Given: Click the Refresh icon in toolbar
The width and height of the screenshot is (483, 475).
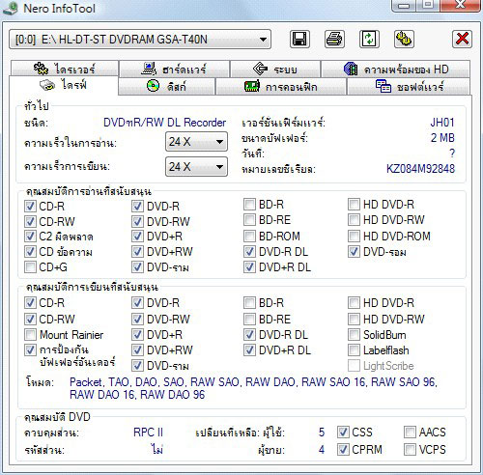Looking at the screenshot, I should [x=369, y=40].
